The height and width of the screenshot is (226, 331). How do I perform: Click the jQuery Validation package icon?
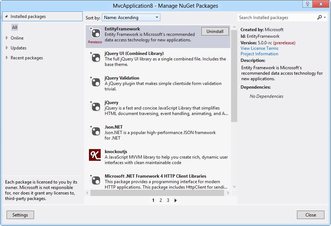95,82
